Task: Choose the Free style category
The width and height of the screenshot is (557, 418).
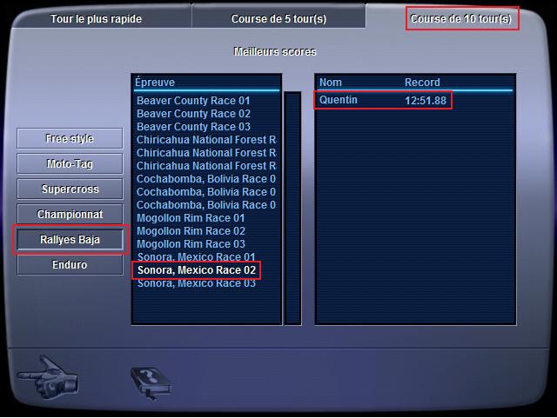Action: coord(70,138)
